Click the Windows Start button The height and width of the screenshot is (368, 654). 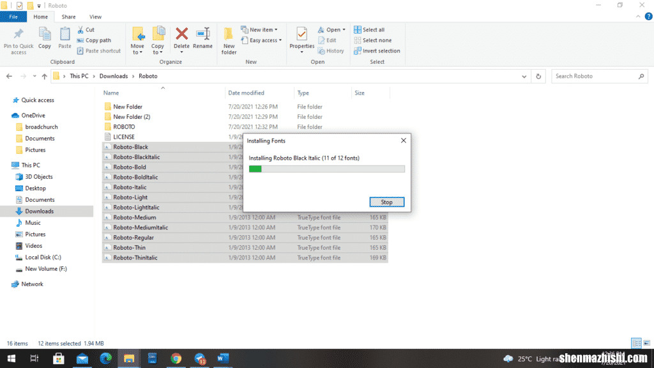[11, 358]
